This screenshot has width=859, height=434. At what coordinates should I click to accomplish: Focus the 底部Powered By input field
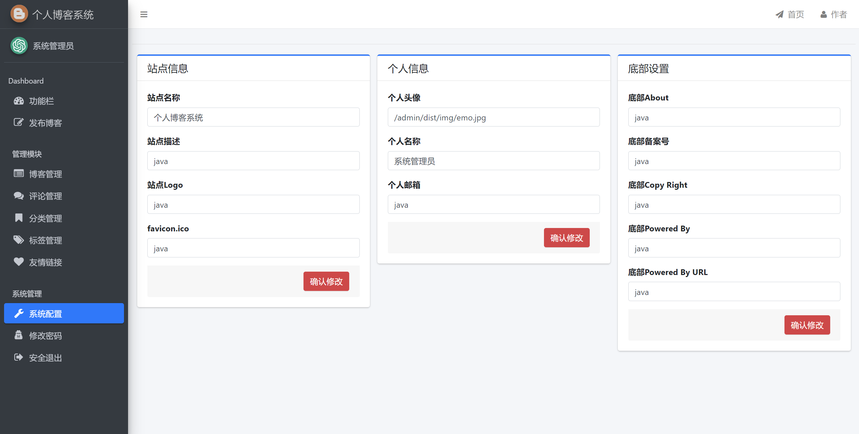pyautogui.click(x=734, y=248)
